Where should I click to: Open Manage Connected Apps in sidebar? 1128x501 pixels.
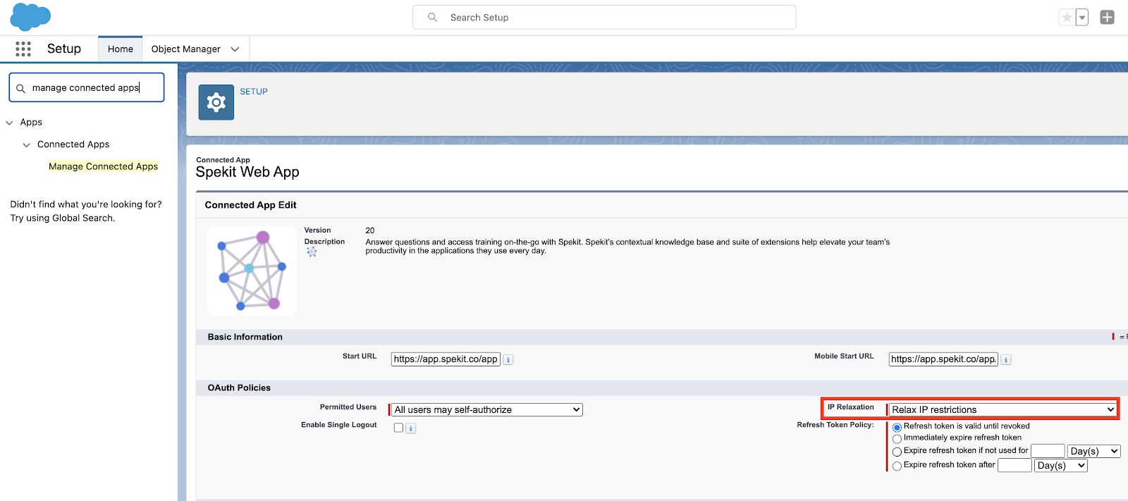104,166
